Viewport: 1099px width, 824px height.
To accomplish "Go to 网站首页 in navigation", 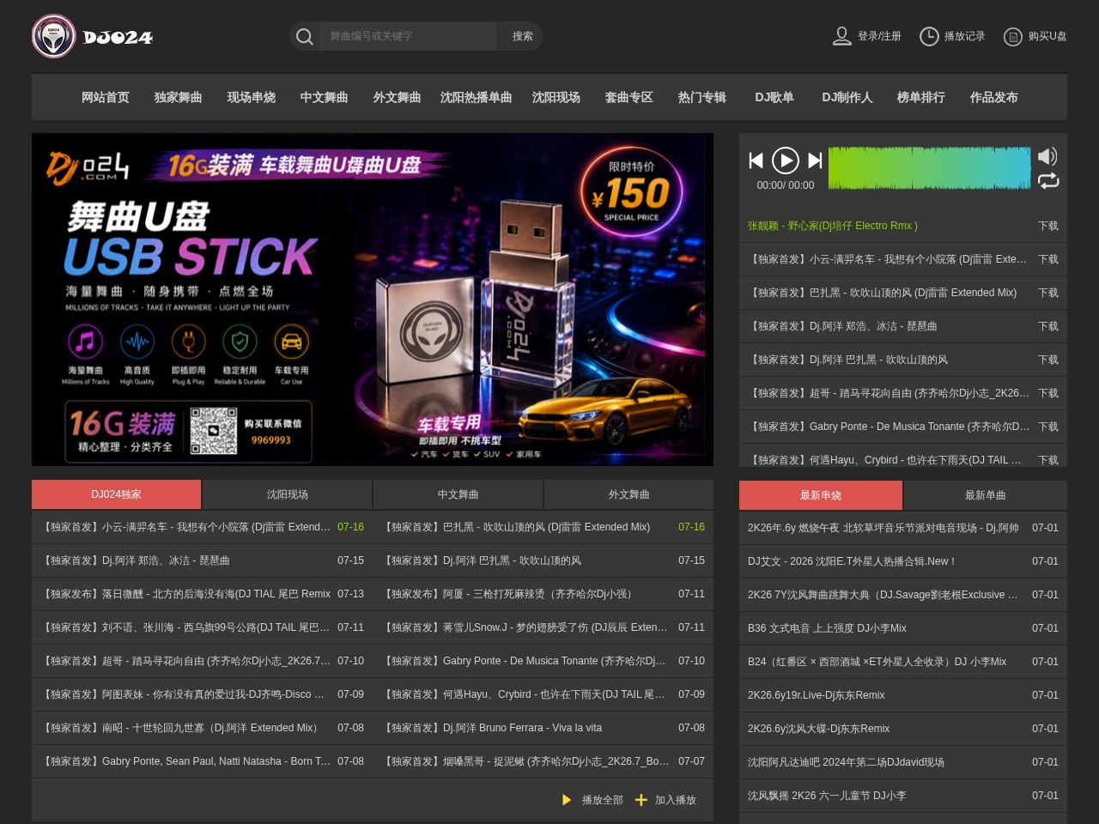I will coord(106,97).
